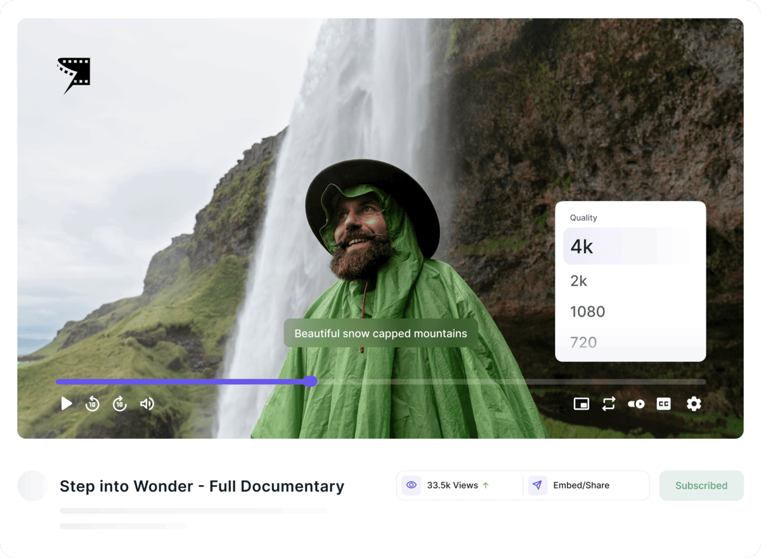Choose 2k quality option
Screen dimensions: 761x558
tap(579, 281)
